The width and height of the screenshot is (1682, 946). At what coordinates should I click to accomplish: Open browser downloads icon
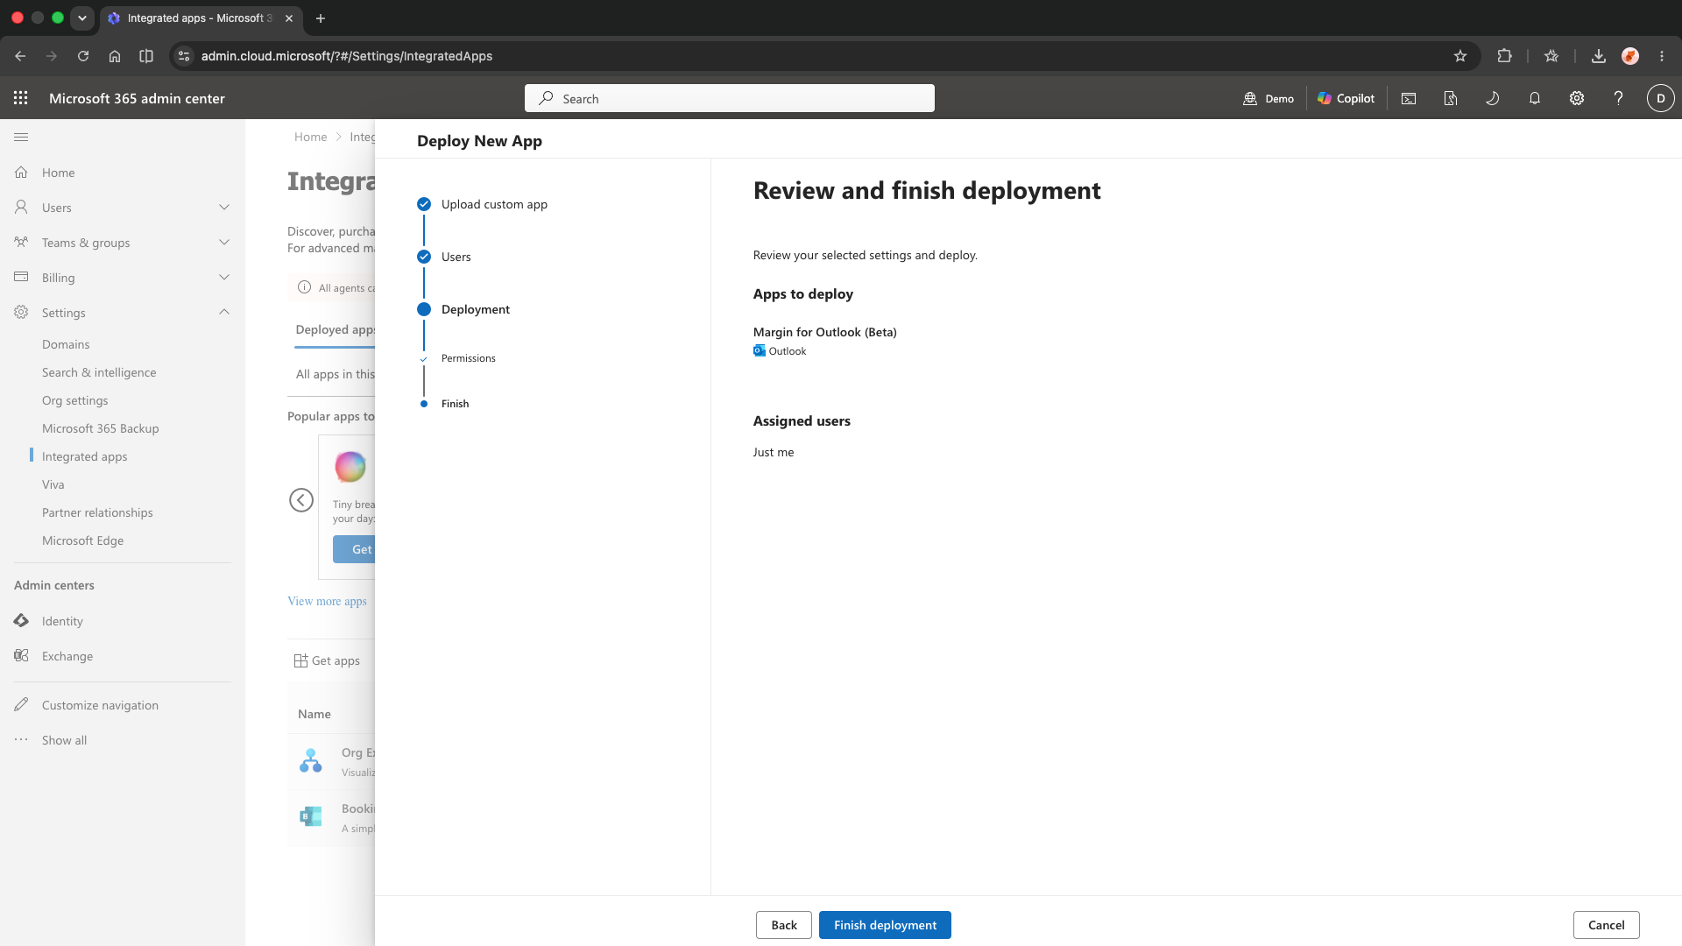coord(1599,56)
